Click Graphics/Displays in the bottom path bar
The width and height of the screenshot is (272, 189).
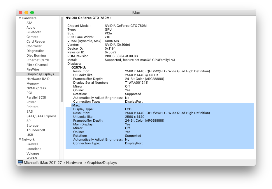102,163
